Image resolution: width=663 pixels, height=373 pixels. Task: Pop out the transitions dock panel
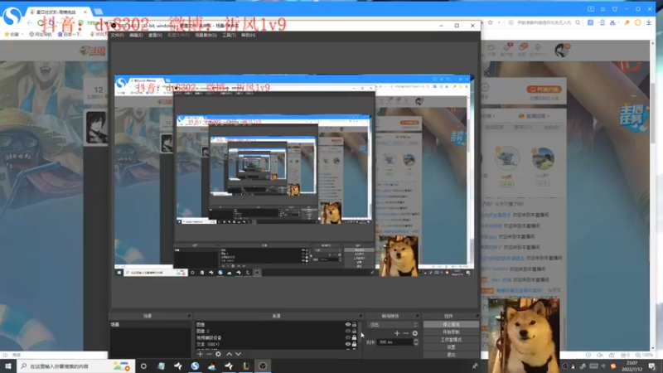click(417, 316)
